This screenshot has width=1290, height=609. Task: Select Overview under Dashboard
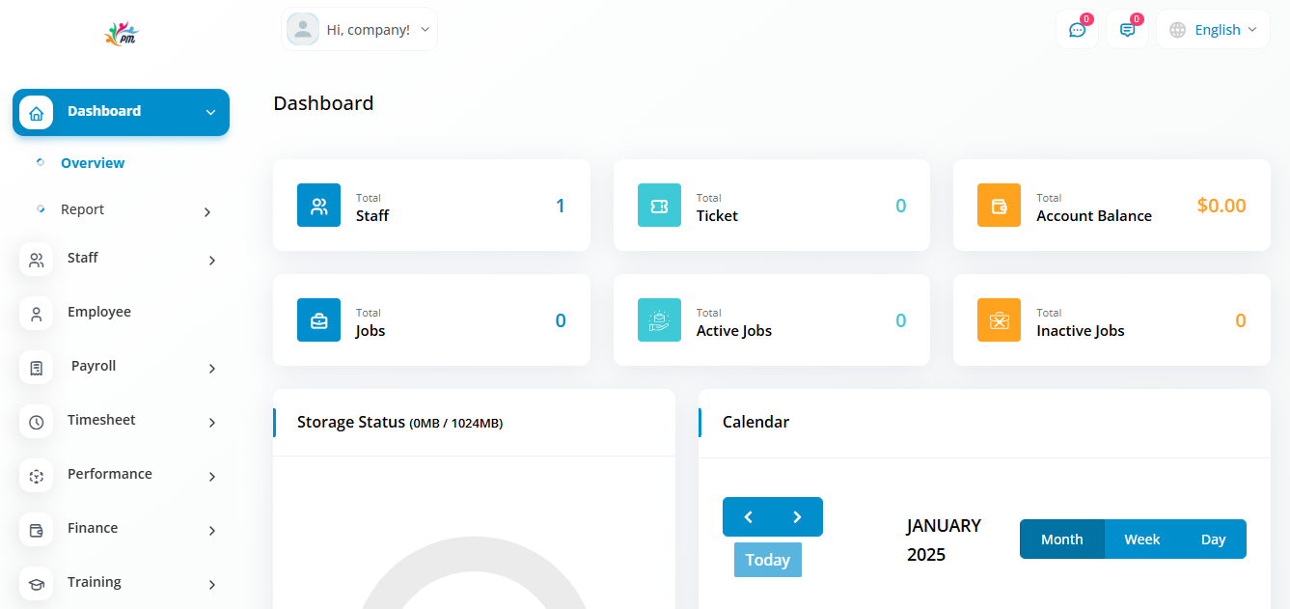pyautogui.click(x=93, y=163)
